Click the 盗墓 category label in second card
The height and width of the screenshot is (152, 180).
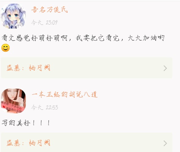coord(13,143)
